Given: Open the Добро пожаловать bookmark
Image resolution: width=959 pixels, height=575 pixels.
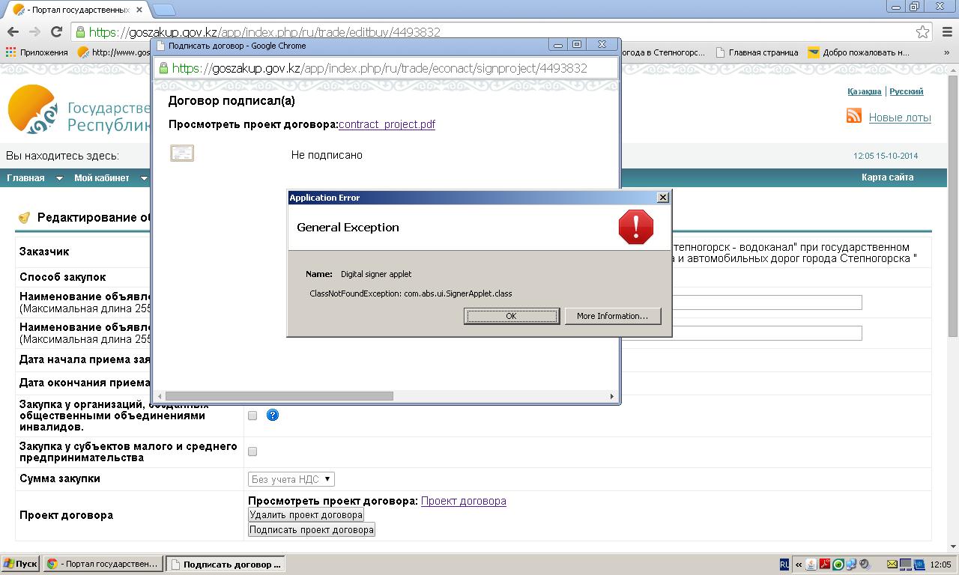Looking at the screenshot, I should [859, 52].
